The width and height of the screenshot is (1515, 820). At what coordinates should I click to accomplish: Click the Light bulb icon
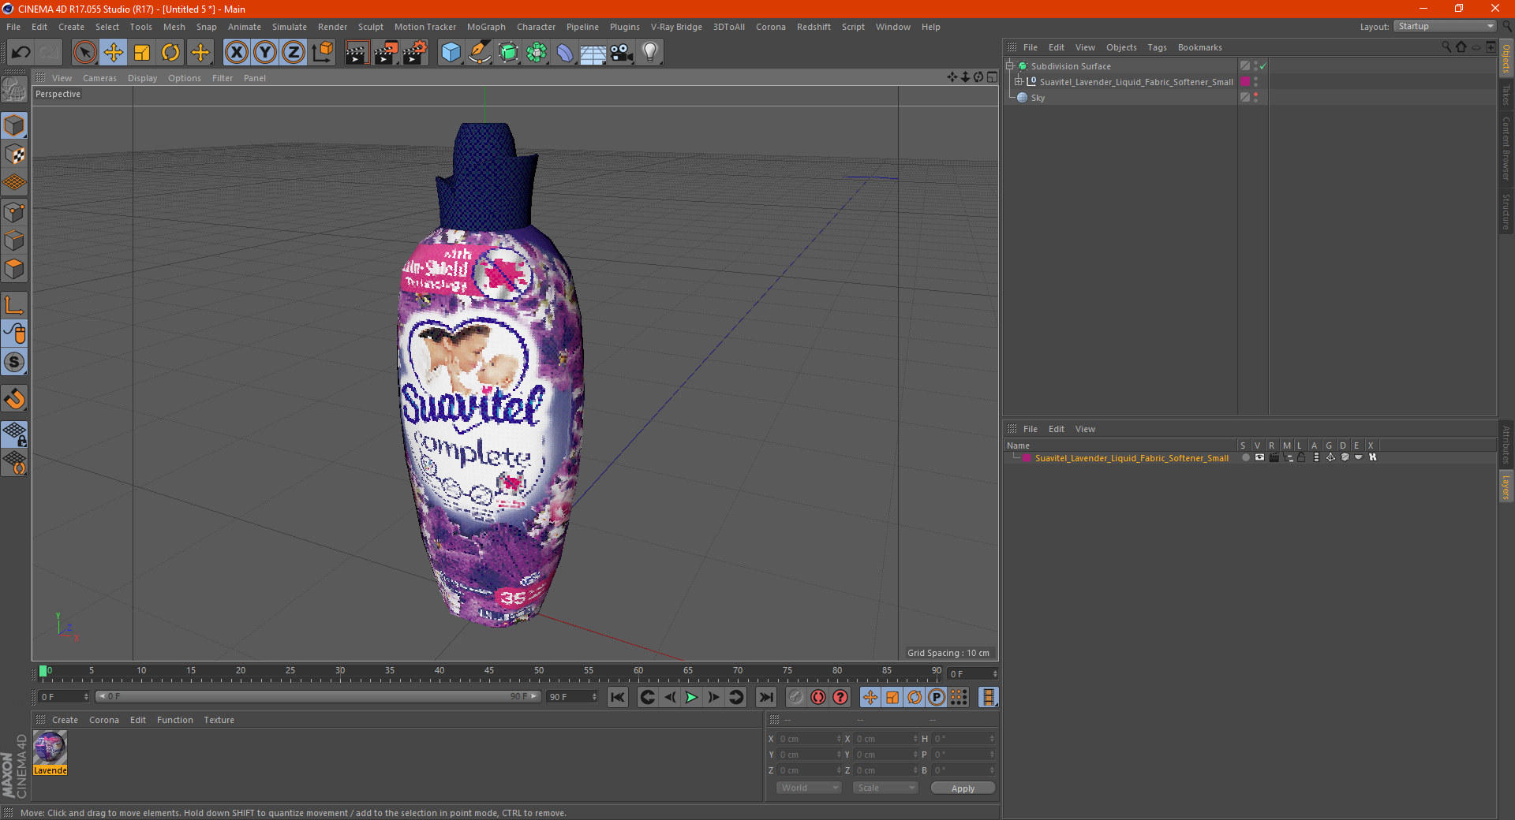(649, 53)
